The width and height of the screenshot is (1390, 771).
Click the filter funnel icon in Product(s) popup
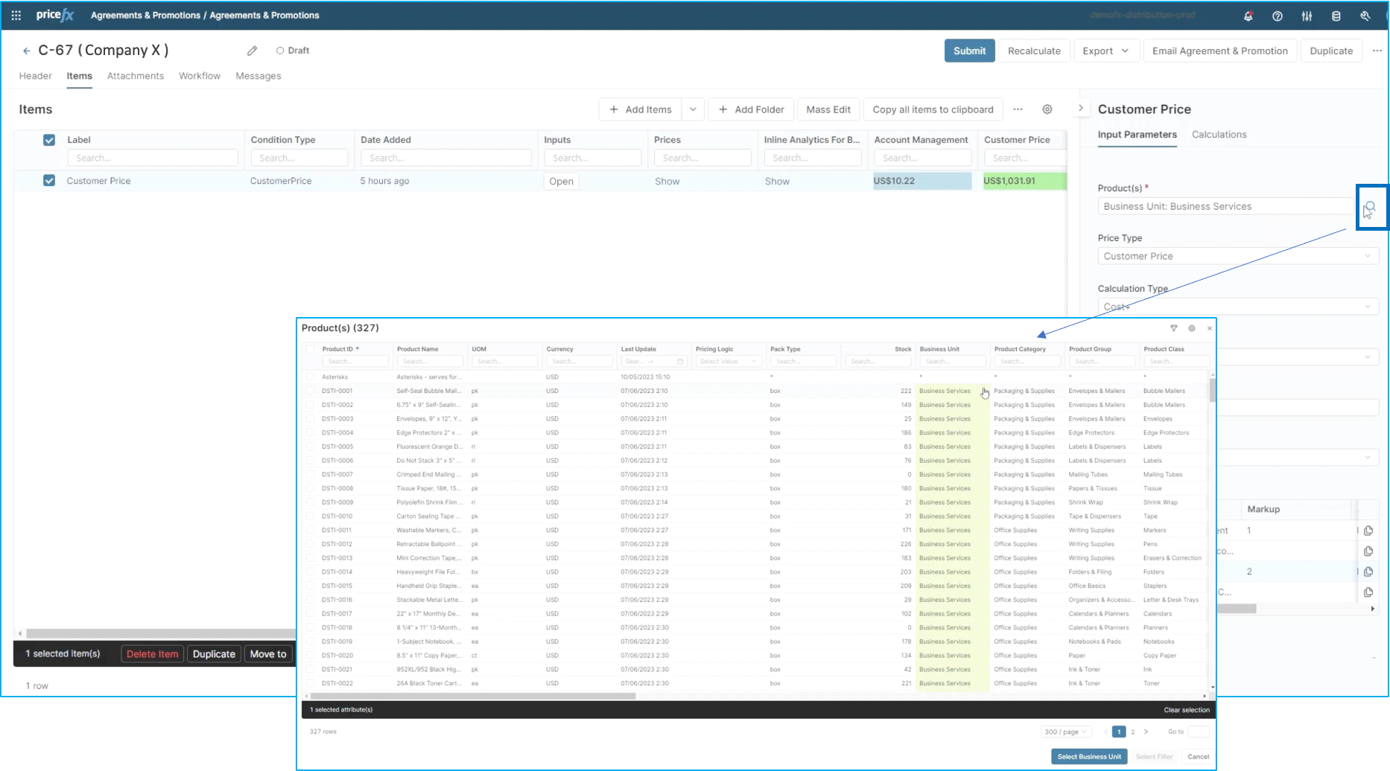tap(1174, 328)
